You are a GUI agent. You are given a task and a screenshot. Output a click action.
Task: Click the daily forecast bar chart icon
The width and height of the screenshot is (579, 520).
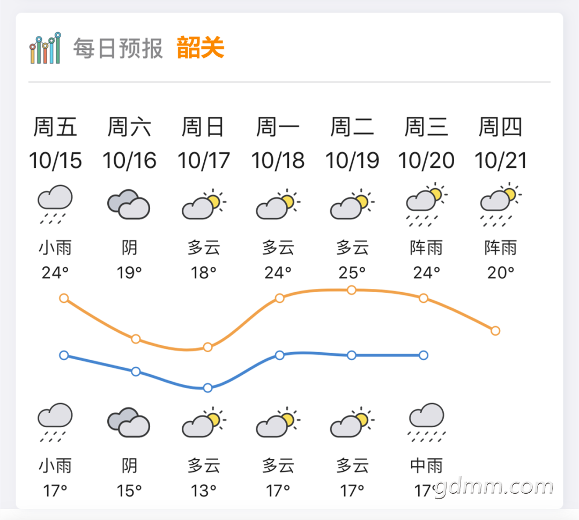[x=45, y=48]
